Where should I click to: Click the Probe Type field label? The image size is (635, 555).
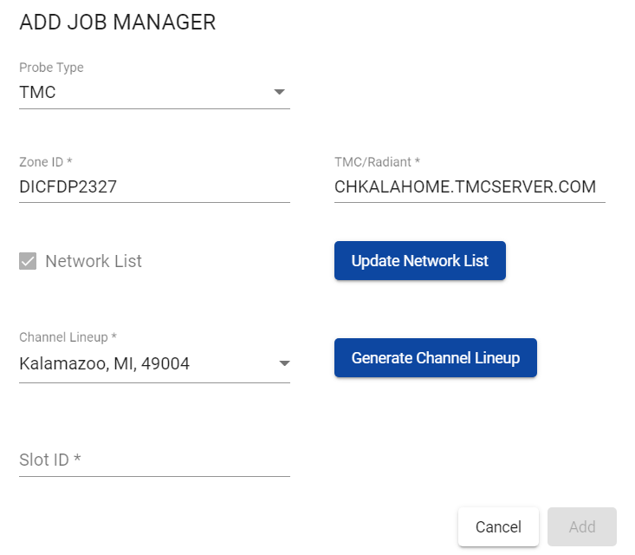pos(51,68)
